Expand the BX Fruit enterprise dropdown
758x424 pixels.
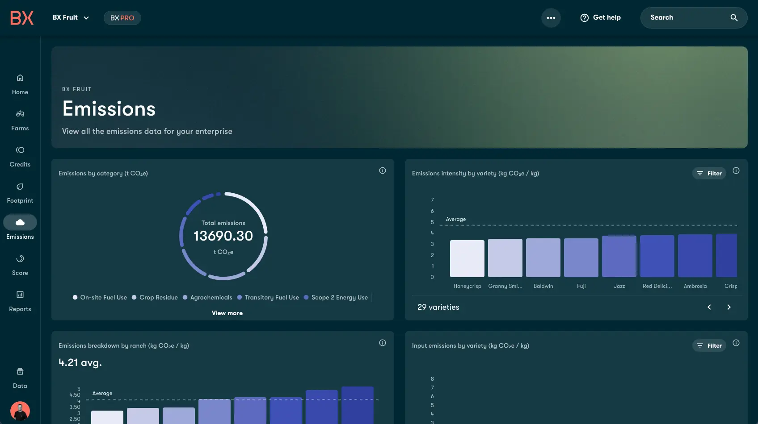[71, 18]
